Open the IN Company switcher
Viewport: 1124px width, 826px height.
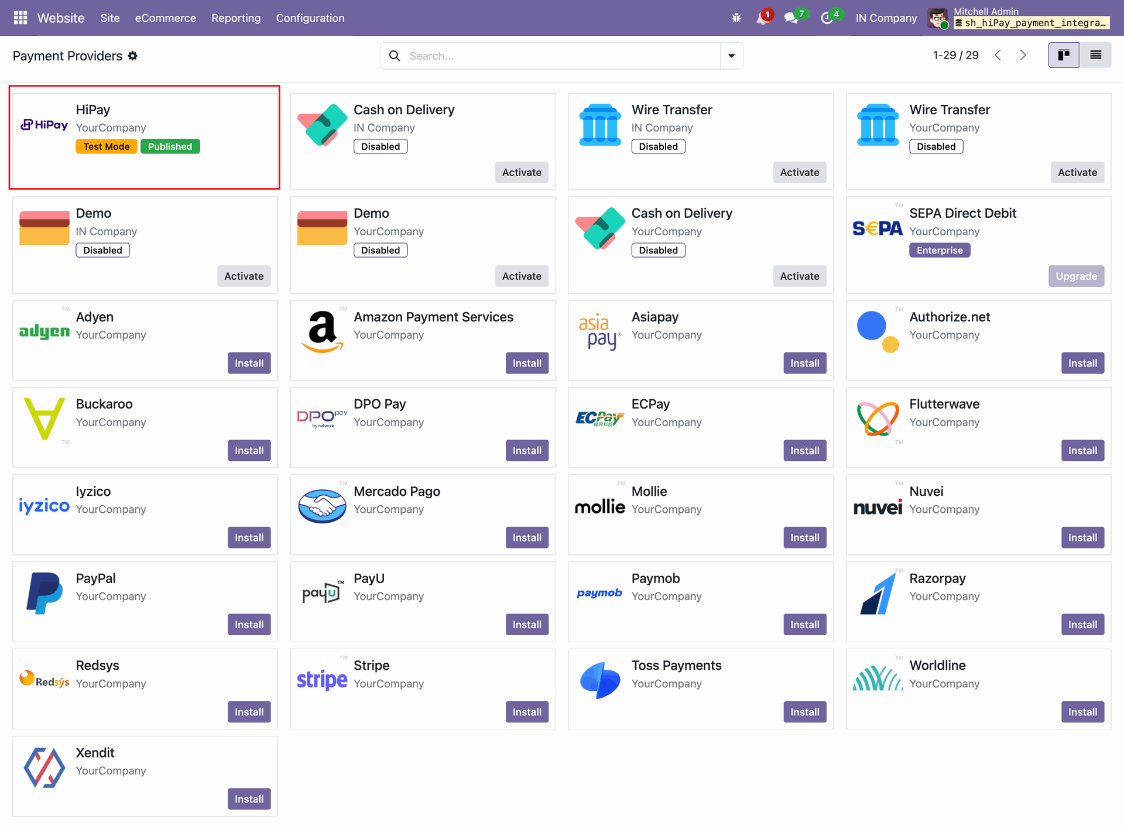886,18
